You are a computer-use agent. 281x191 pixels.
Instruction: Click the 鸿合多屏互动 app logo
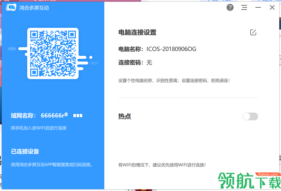[x=11, y=7]
